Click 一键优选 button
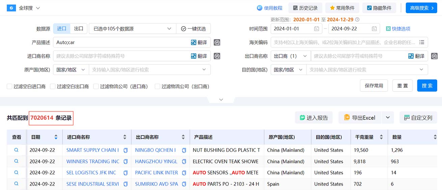Screen dimensions: 442x190 (193, 29)
